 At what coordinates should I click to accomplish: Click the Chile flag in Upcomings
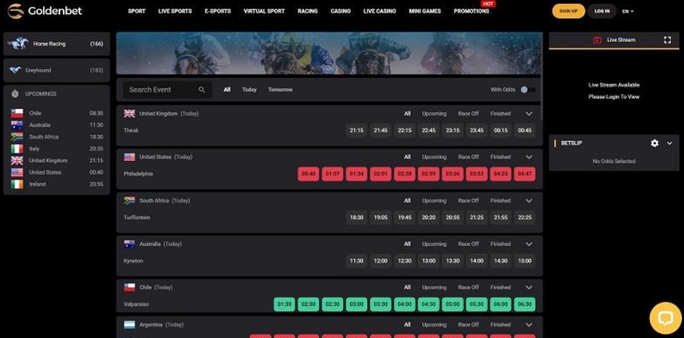pos(17,113)
